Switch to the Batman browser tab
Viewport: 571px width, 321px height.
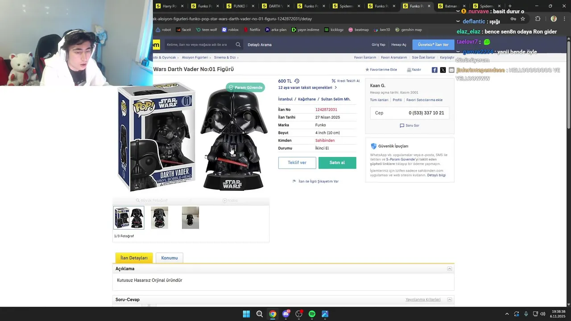click(x=451, y=6)
